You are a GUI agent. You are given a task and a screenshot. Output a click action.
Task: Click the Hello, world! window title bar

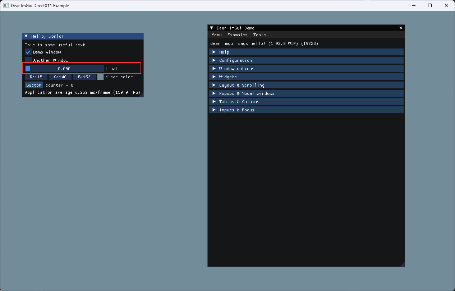coord(83,36)
